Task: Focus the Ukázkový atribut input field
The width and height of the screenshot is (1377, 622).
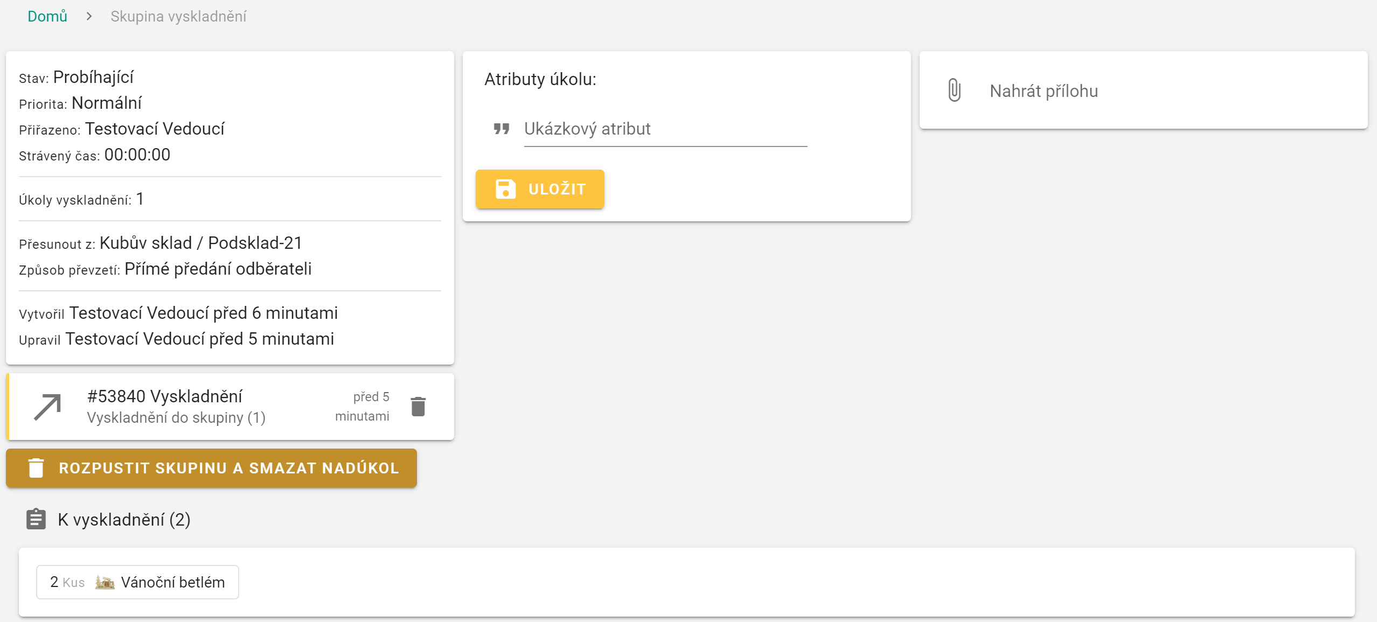Action: tap(665, 129)
